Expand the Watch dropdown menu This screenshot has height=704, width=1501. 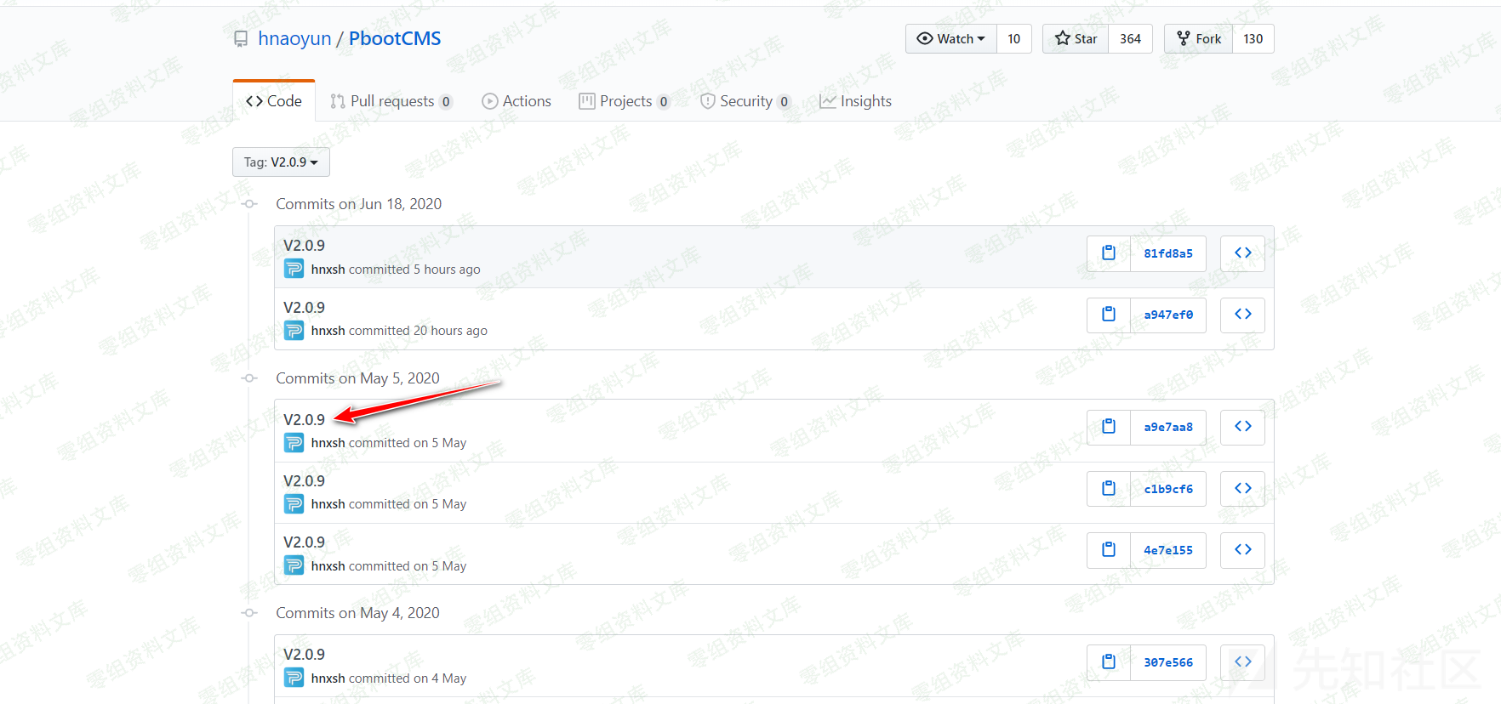click(x=951, y=39)
